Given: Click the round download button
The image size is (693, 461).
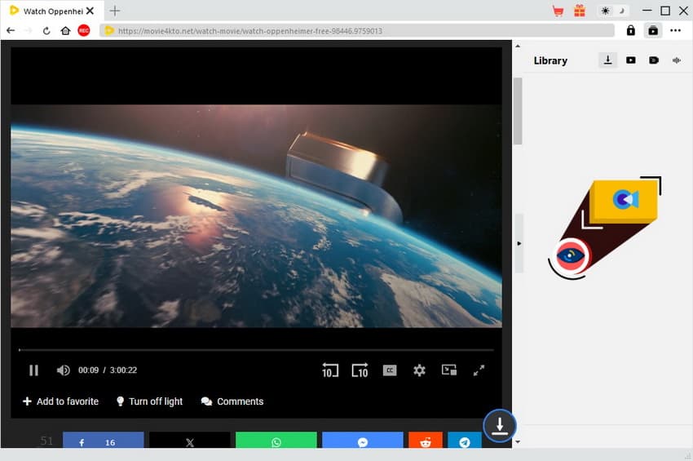Looking at the screenshot, I should pos(500,426).
